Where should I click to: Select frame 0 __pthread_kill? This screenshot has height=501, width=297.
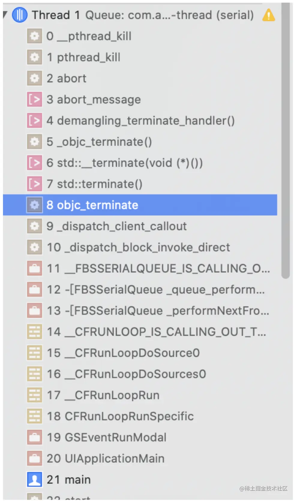[140, 36]
